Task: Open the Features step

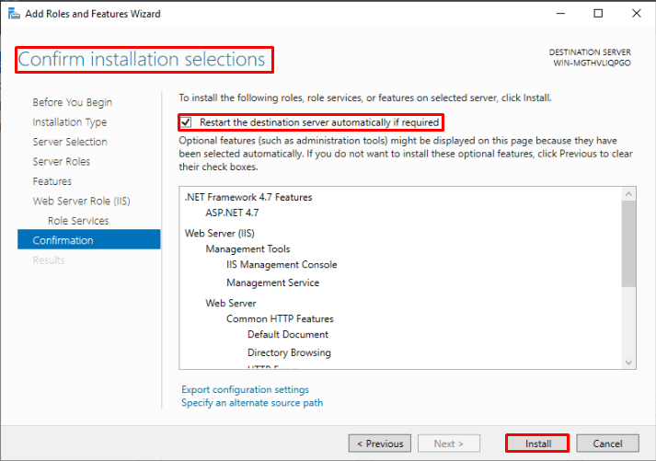Action: point(52,181)
